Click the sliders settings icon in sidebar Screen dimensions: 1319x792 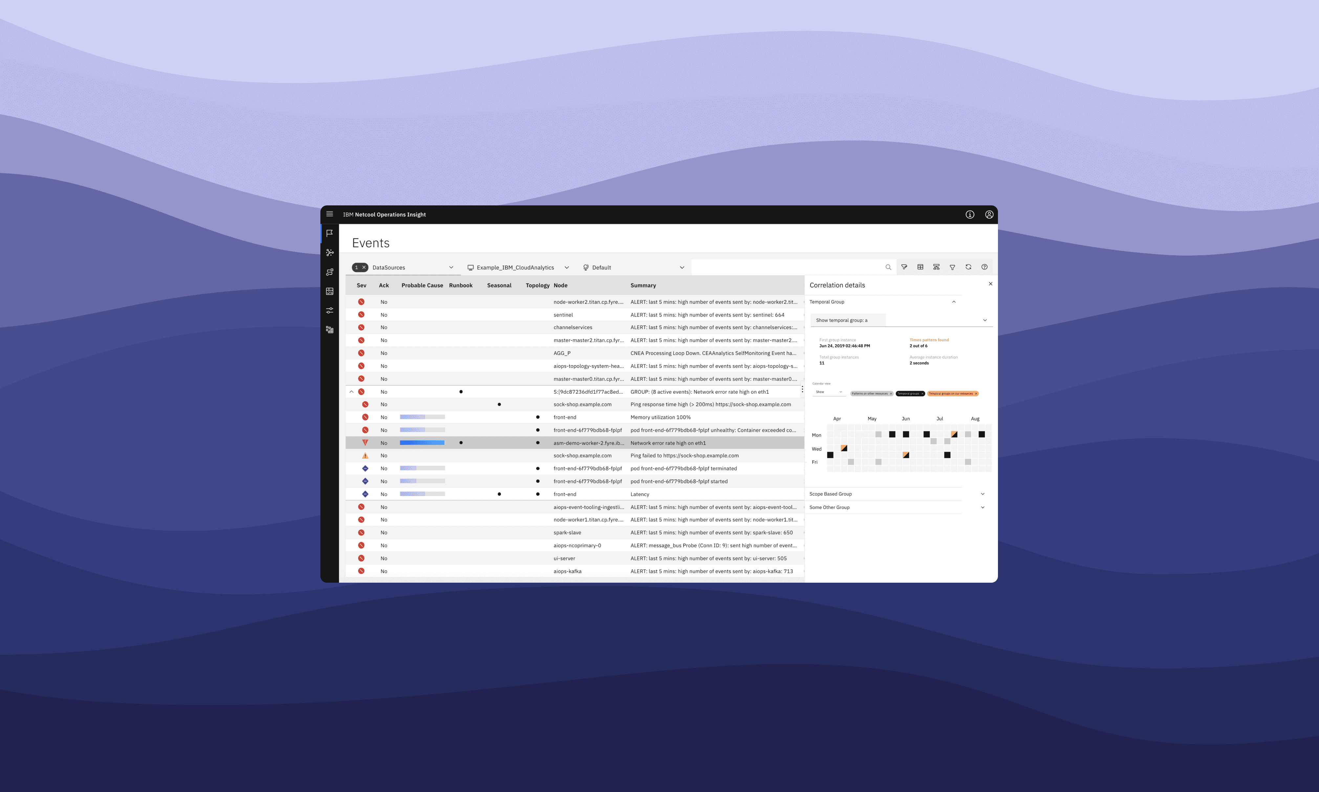330,310
